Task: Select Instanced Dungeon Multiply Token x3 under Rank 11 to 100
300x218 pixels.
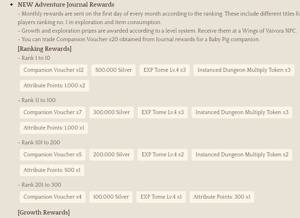Action: [x=242, y=112]
